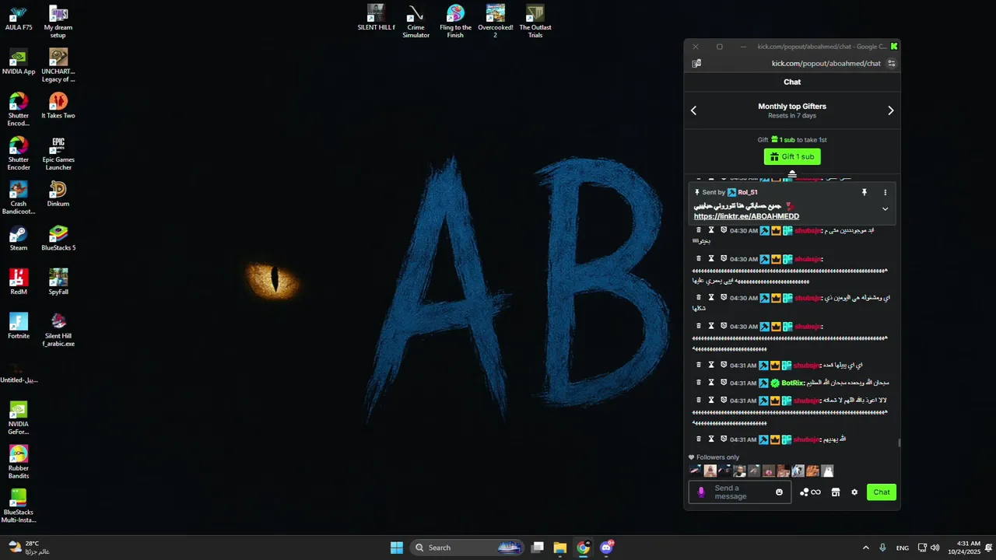
Task: Open BlueStacks 5 shortcut
Action: 58,239
